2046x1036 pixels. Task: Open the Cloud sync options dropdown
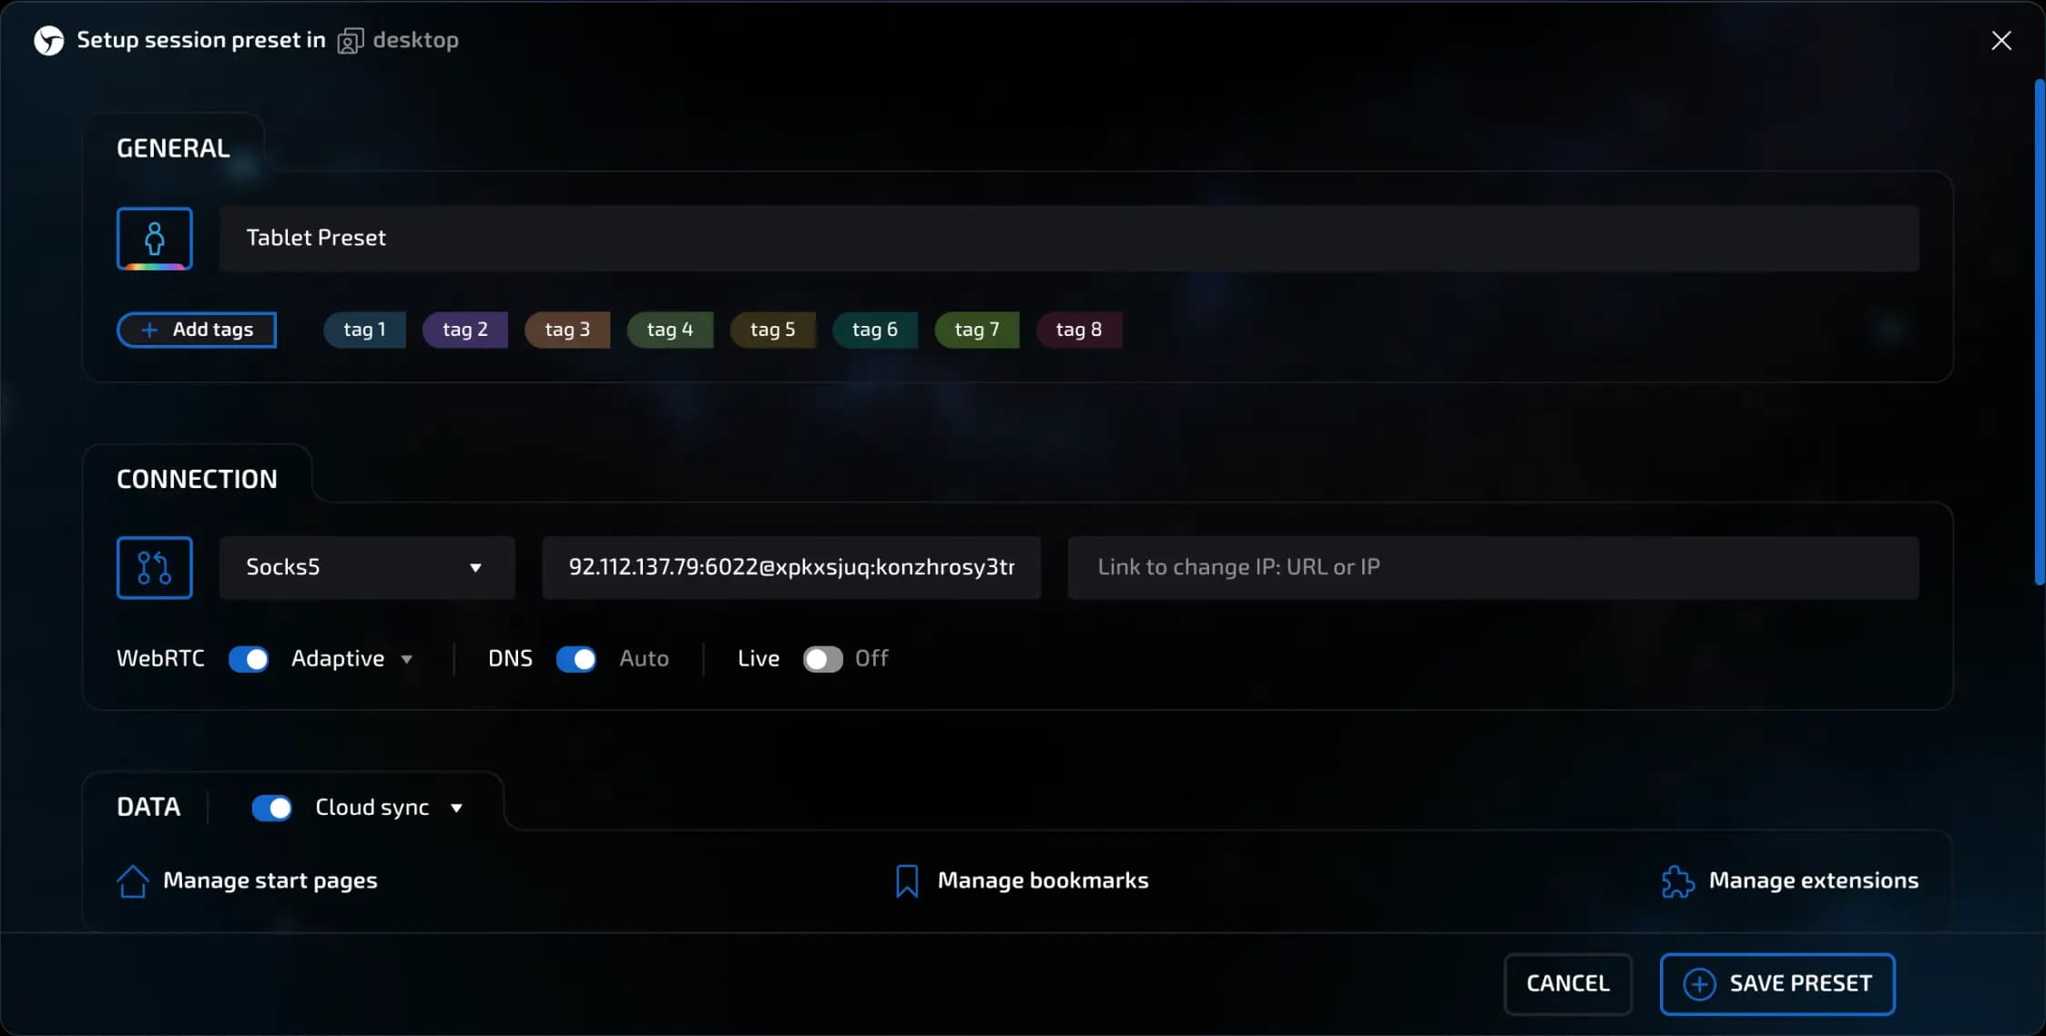click(389, 807)
